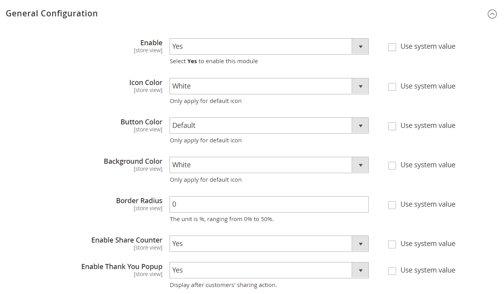Check Use system value for Button Color
Image resolution: width=504 pixels, height=294 pixels.
coord(392,126)
